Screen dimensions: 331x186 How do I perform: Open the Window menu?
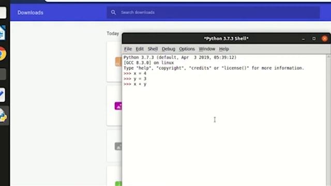click(207, 49)
